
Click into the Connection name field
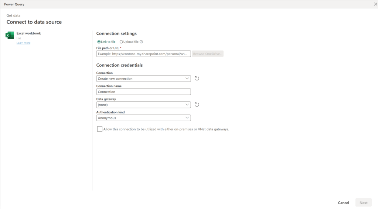click(143, 92)
